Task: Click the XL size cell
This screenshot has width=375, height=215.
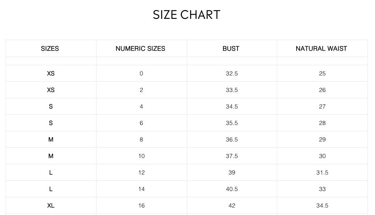Action: pos(51,206)
